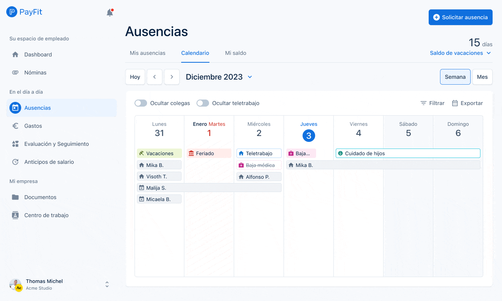Select Martes 1 day header

point(209,129)
